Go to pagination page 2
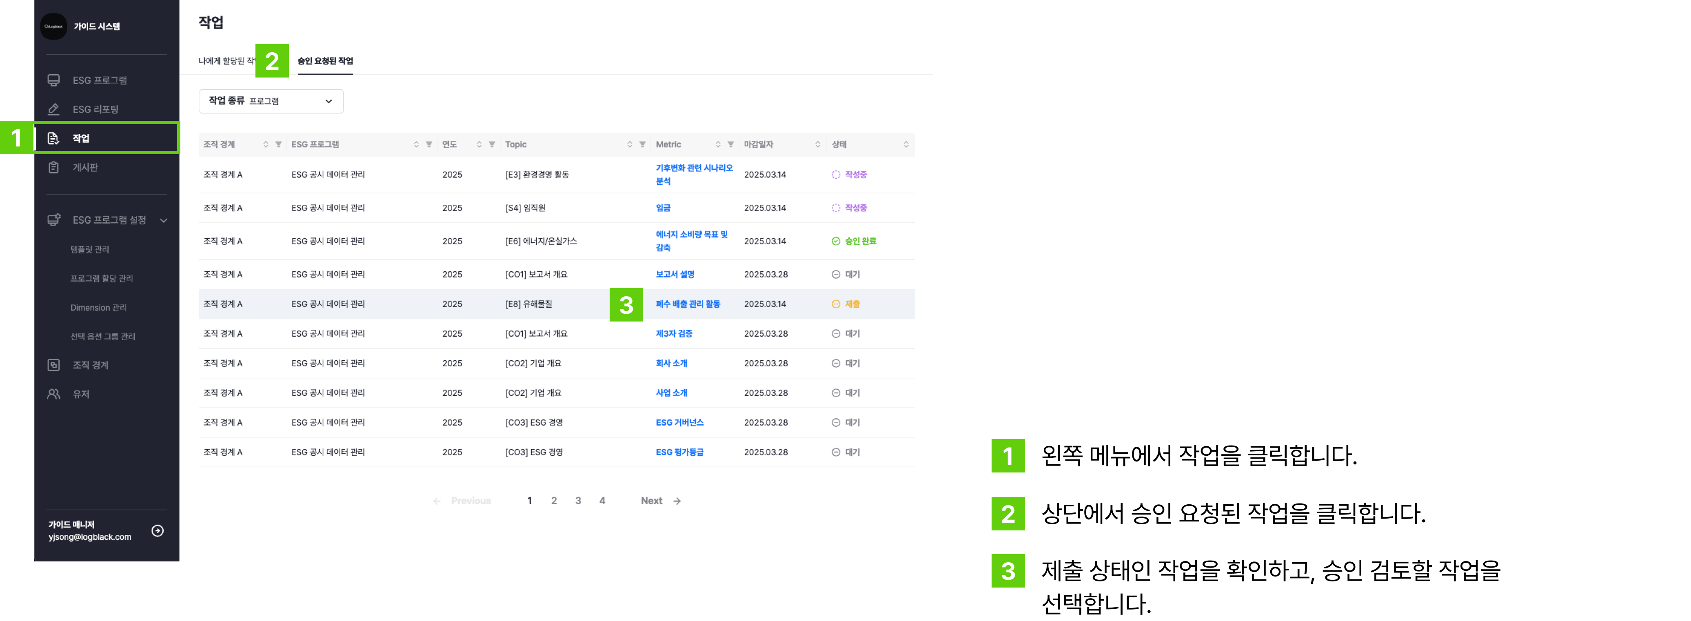Screen dimensions: 1691x621 (554, 501)
